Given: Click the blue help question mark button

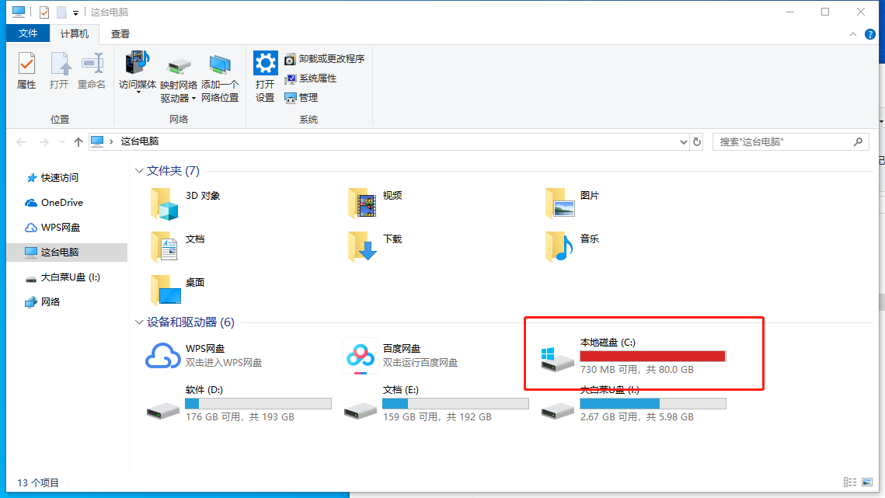Looking at the screenshot, I should point(869,33).
